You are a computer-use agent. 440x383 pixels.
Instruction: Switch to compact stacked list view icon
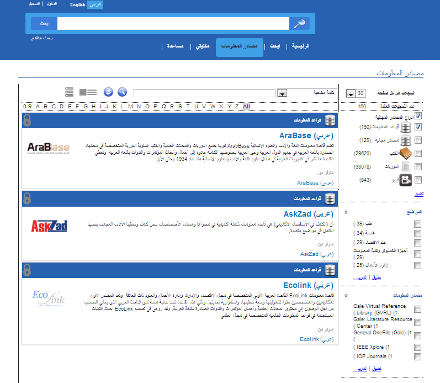[x=69, y=92]
